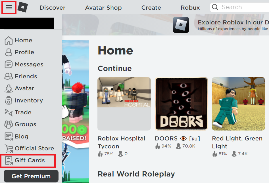Open Inventory via the backpack icon
Screen dimensions: 269x183
tap(9, 100)
